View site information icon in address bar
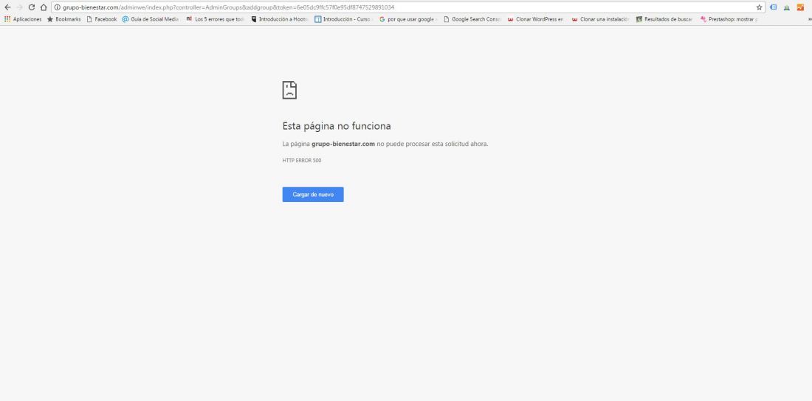812x401 pixels. click(58, 7)
